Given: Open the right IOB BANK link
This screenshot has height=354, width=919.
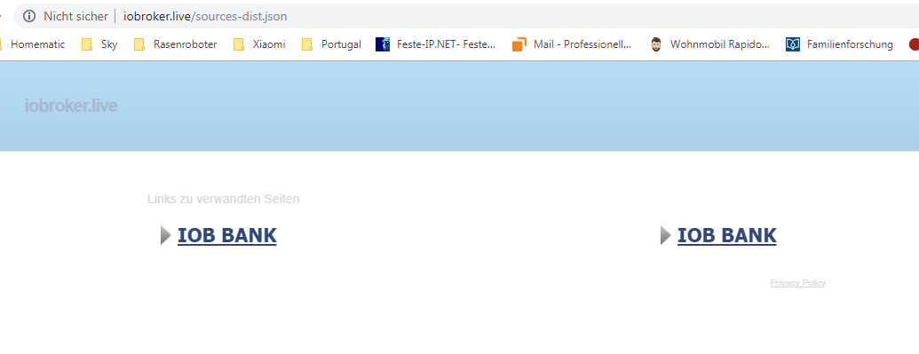Looking at the screenshot, I should point(726,235).
